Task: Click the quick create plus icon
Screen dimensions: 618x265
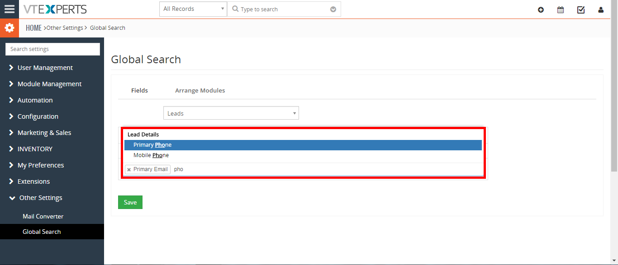Action: point(541,9)
